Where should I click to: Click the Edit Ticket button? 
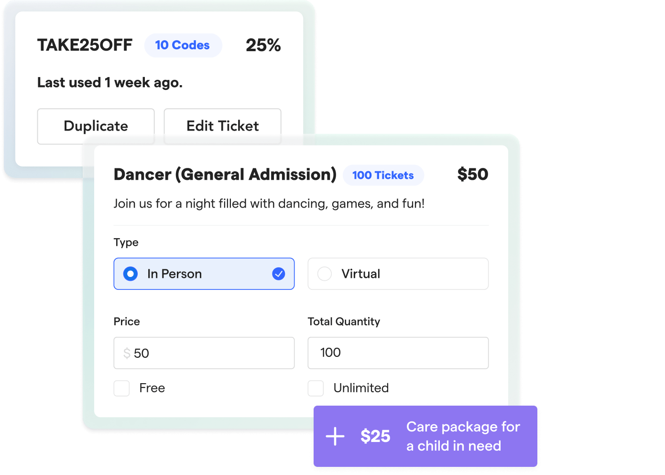223,126
